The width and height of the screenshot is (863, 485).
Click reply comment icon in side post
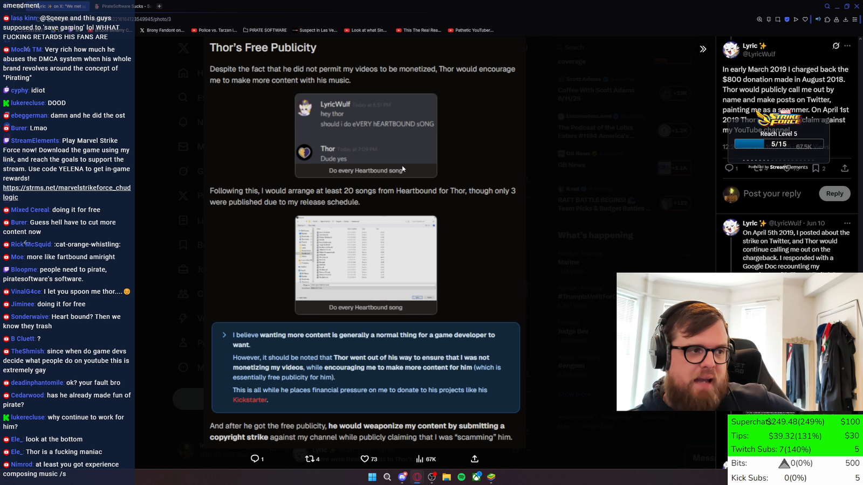pos(729,168)
